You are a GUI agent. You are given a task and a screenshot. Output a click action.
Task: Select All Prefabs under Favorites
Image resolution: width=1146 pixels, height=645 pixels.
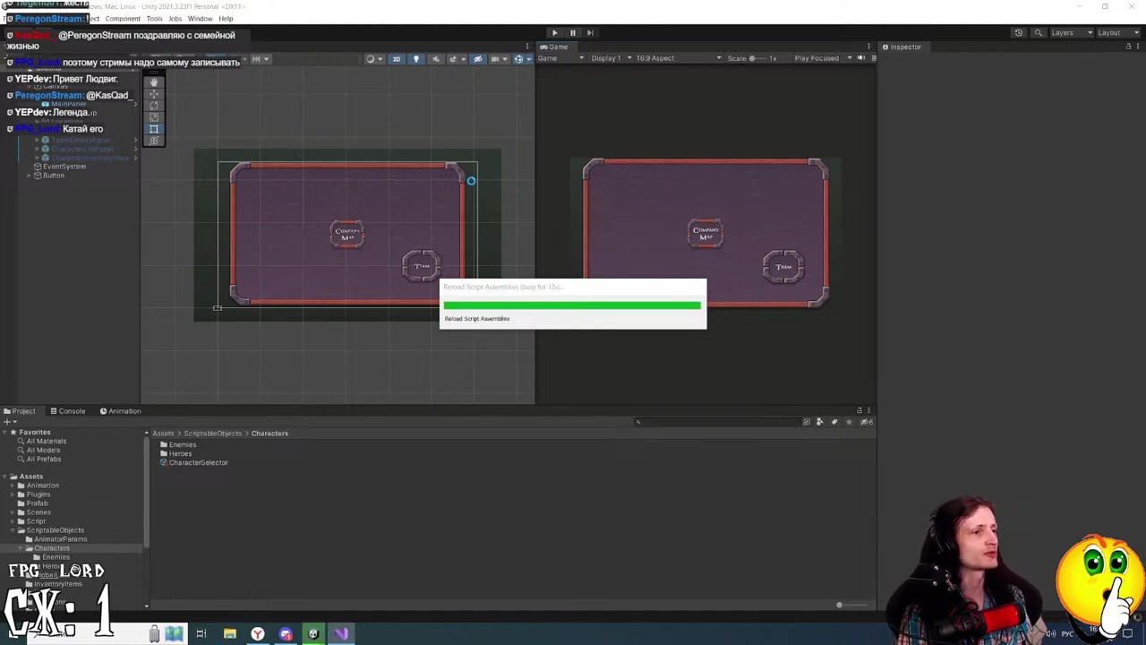pos(44,460)
